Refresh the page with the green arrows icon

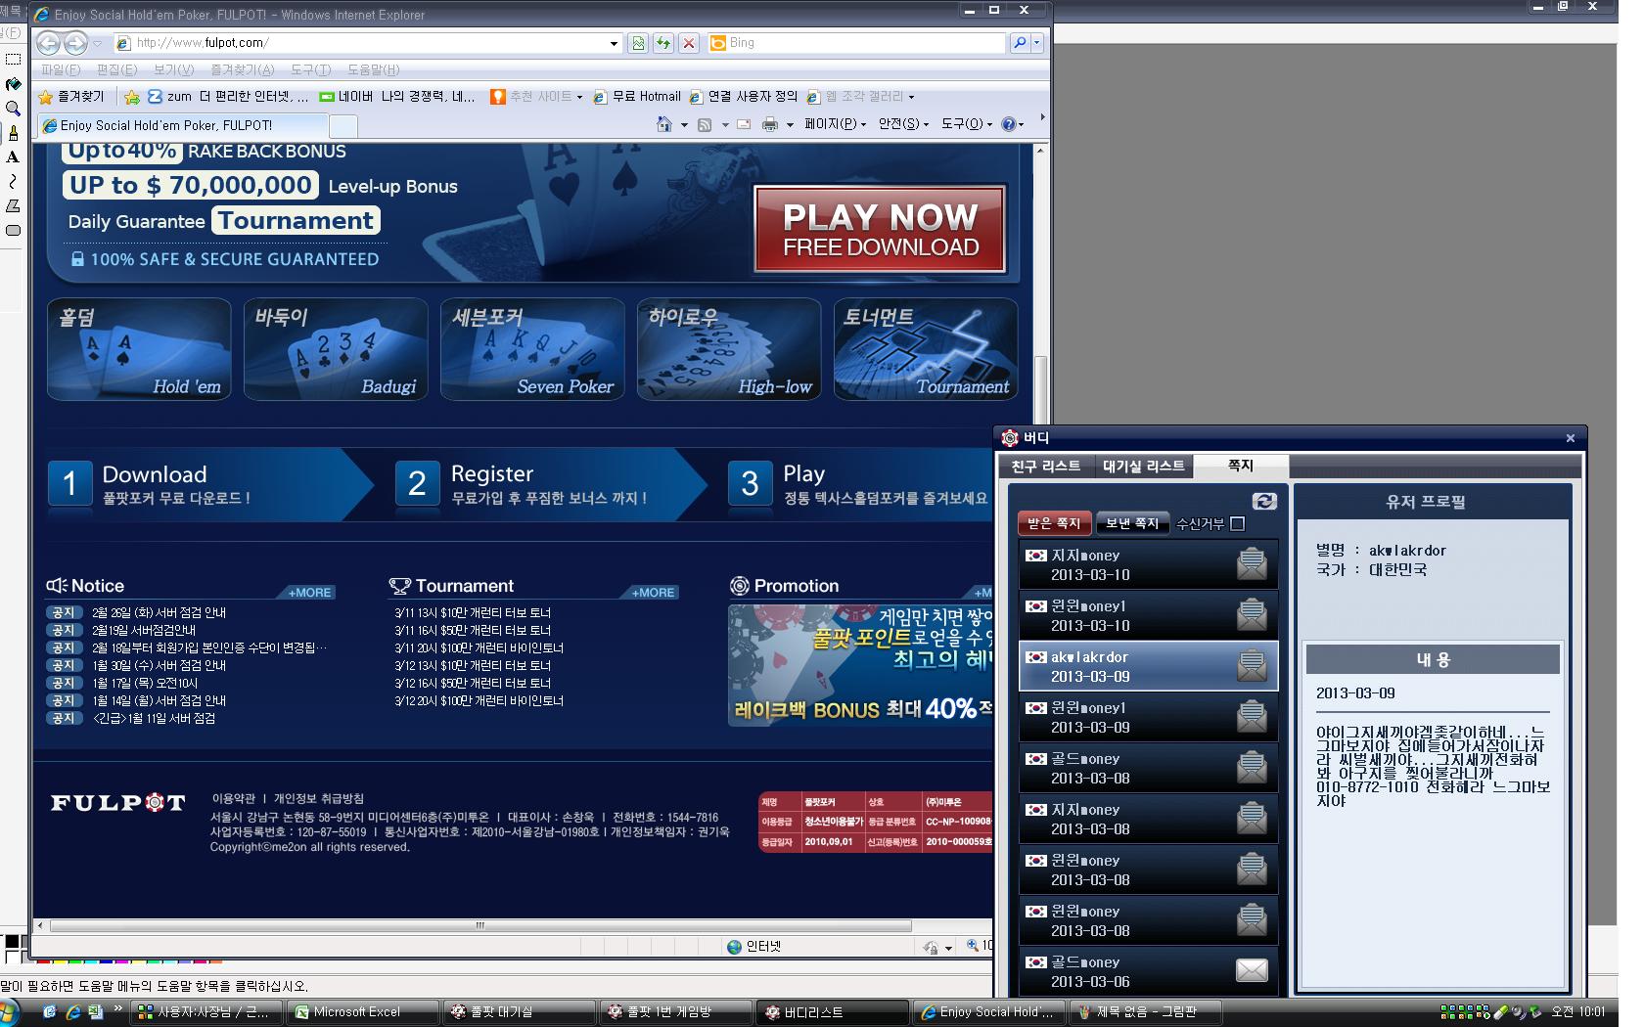663,43
